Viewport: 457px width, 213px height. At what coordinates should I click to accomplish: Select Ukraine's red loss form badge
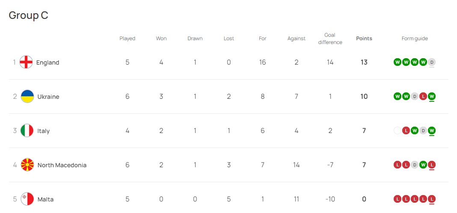click(423, 96)
